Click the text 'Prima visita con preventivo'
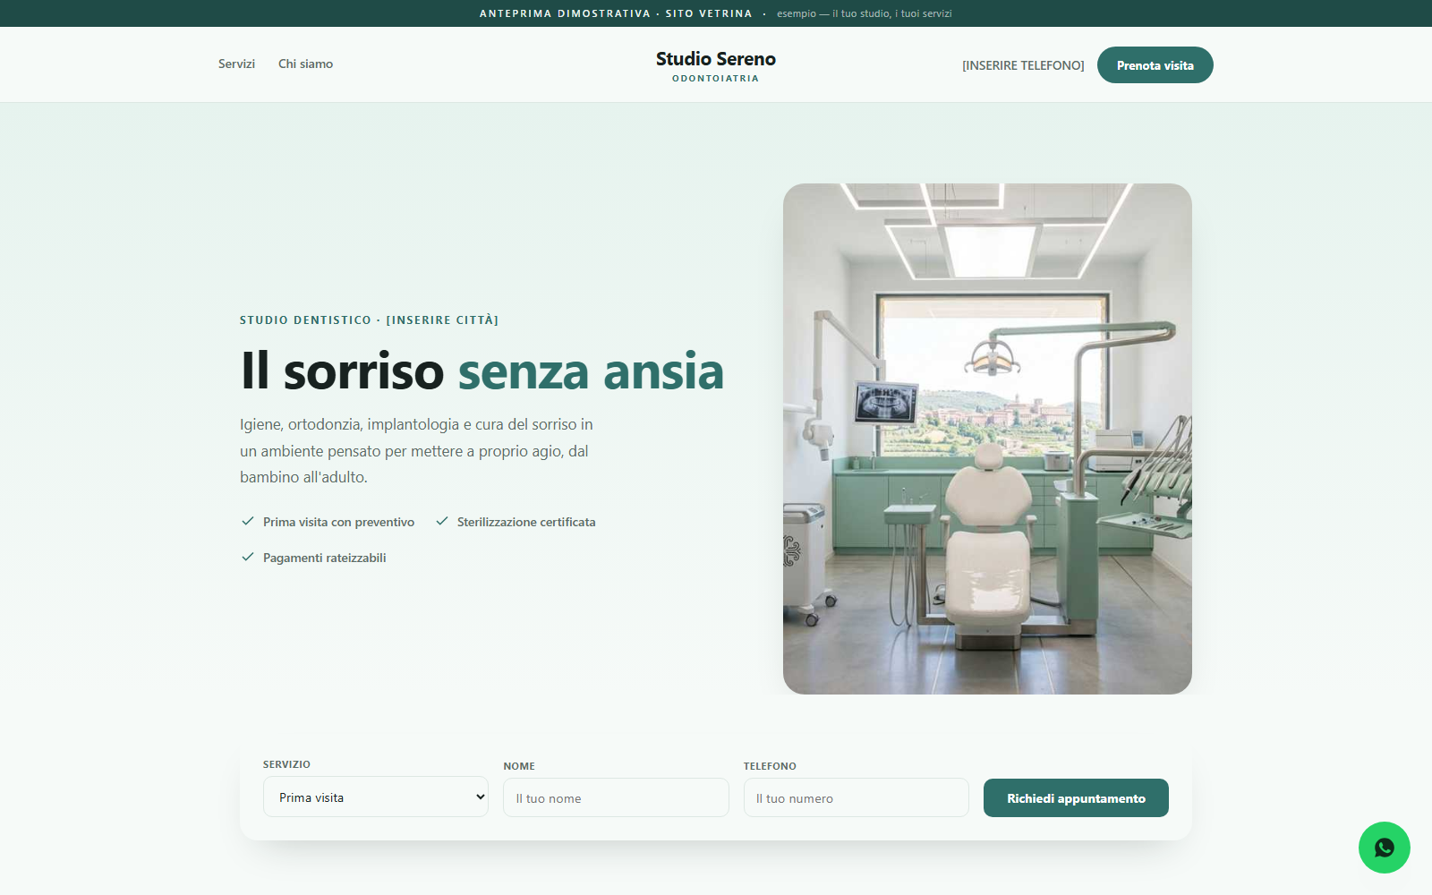The width and height of the screenshot is (1432, 895). [338, 522]
